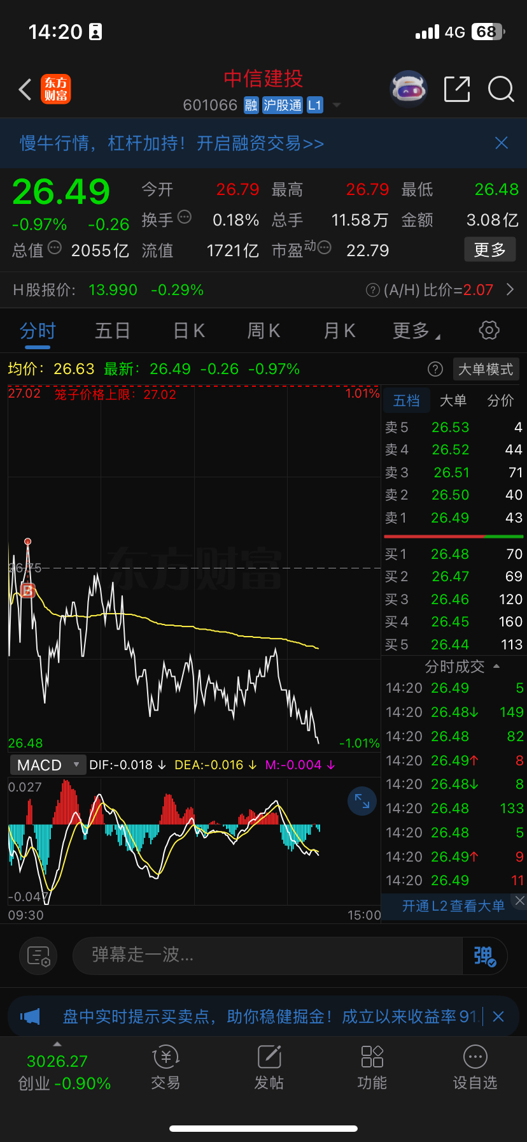Image resolution: width=527 pixels, height=1142 pixels.
Task: Switch to 月K chart tab
Action: point(339,331)
